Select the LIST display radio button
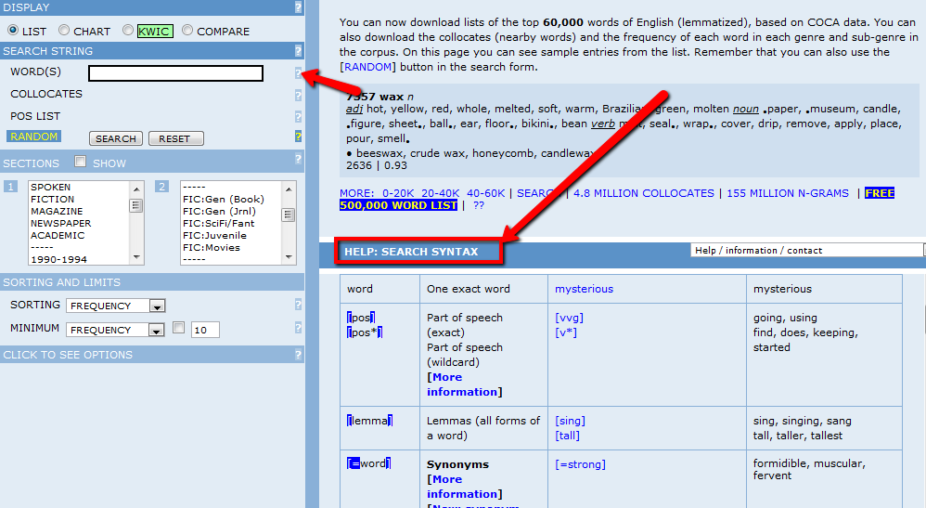The image size is (926, 508). tap(12, 30)
